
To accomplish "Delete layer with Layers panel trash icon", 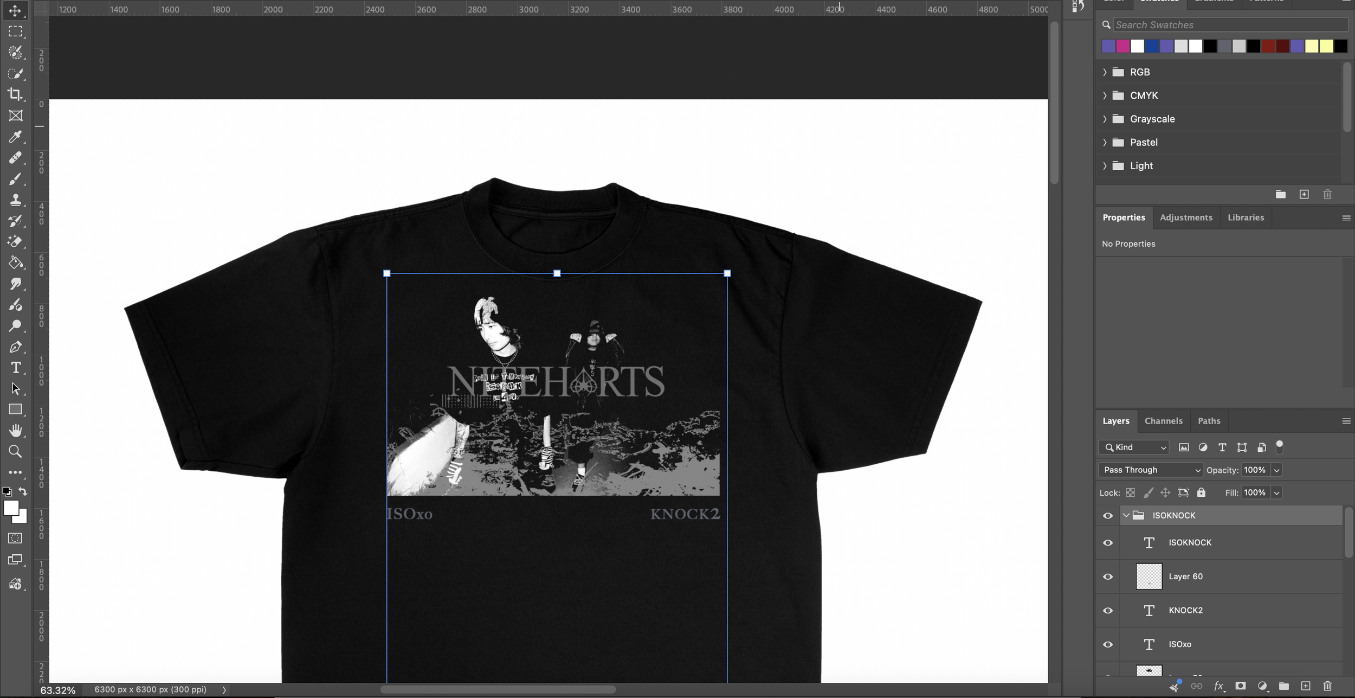I will [1327, 686].
